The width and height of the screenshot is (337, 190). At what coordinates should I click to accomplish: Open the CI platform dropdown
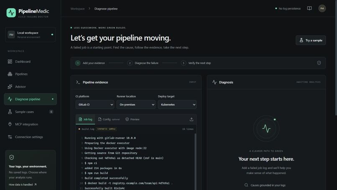95,105
